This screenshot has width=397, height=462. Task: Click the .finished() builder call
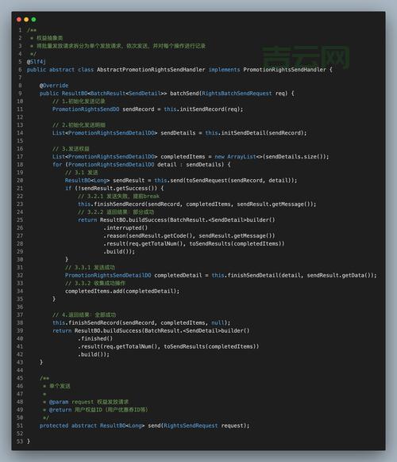click(x=95, y=338)
